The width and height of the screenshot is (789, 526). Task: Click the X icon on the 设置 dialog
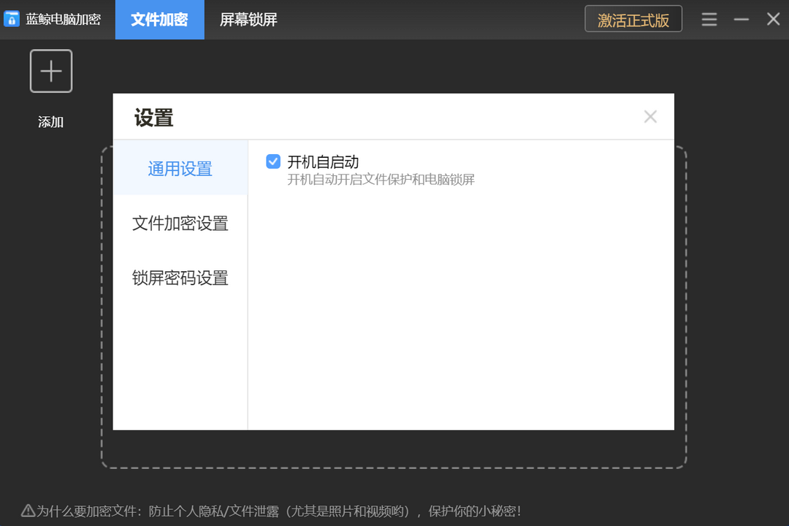[x=650, y=116]
